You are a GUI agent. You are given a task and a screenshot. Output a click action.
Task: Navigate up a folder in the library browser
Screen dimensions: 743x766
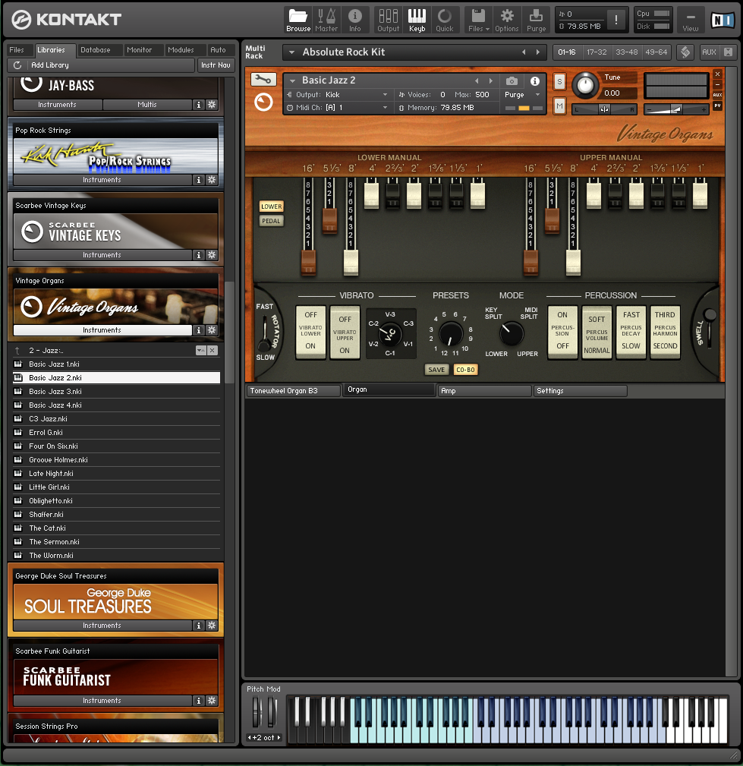tap(17, 350)
